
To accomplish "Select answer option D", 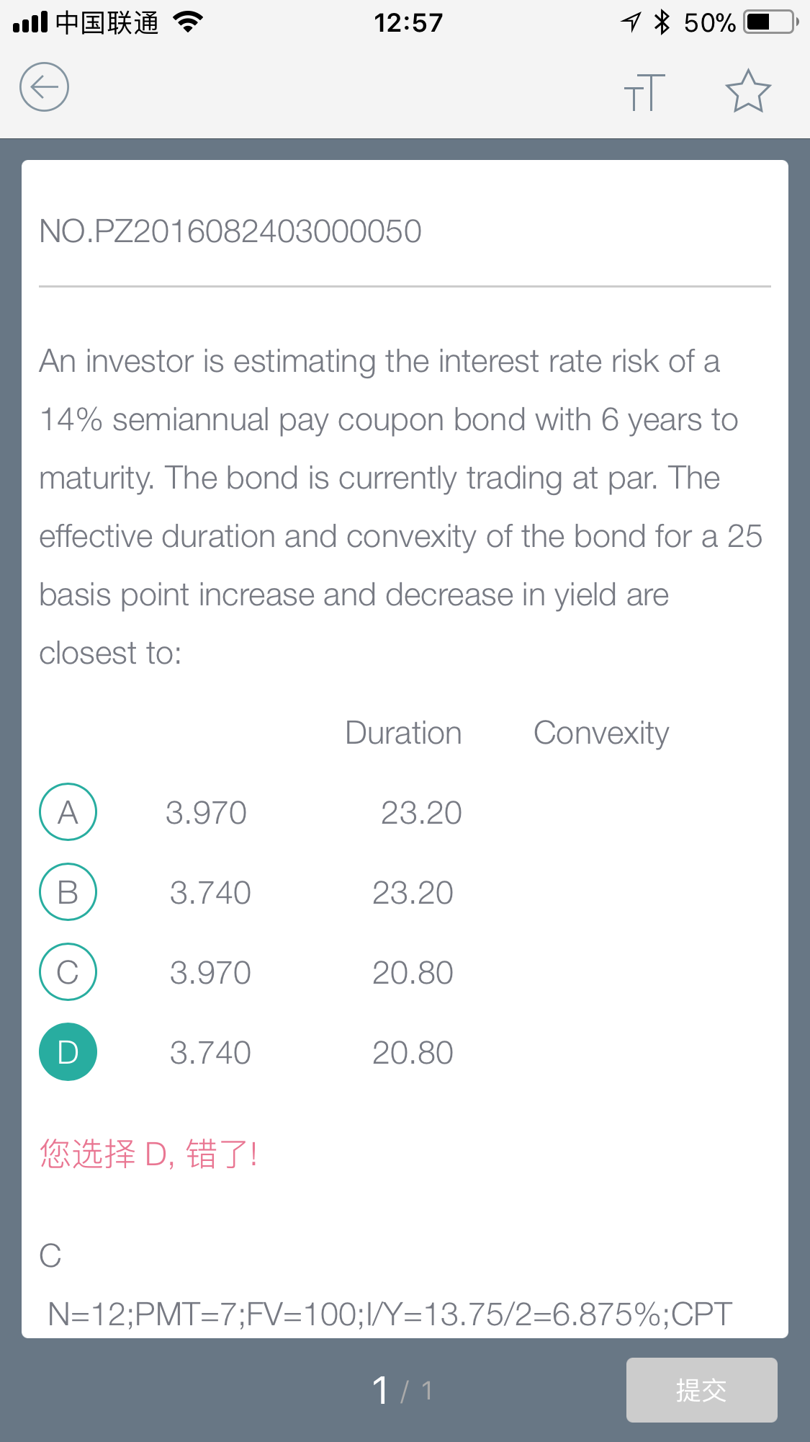I will coord(68,1052).
